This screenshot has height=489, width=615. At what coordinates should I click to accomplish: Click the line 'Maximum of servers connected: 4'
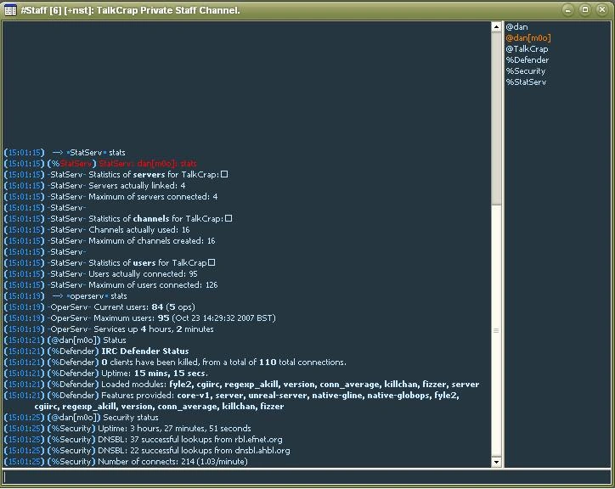click(111, 196)
